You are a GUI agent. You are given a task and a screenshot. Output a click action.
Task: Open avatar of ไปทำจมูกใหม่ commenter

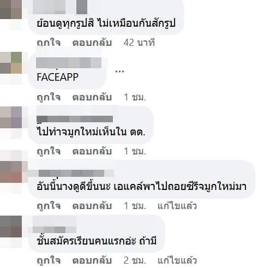pos(11,117)
